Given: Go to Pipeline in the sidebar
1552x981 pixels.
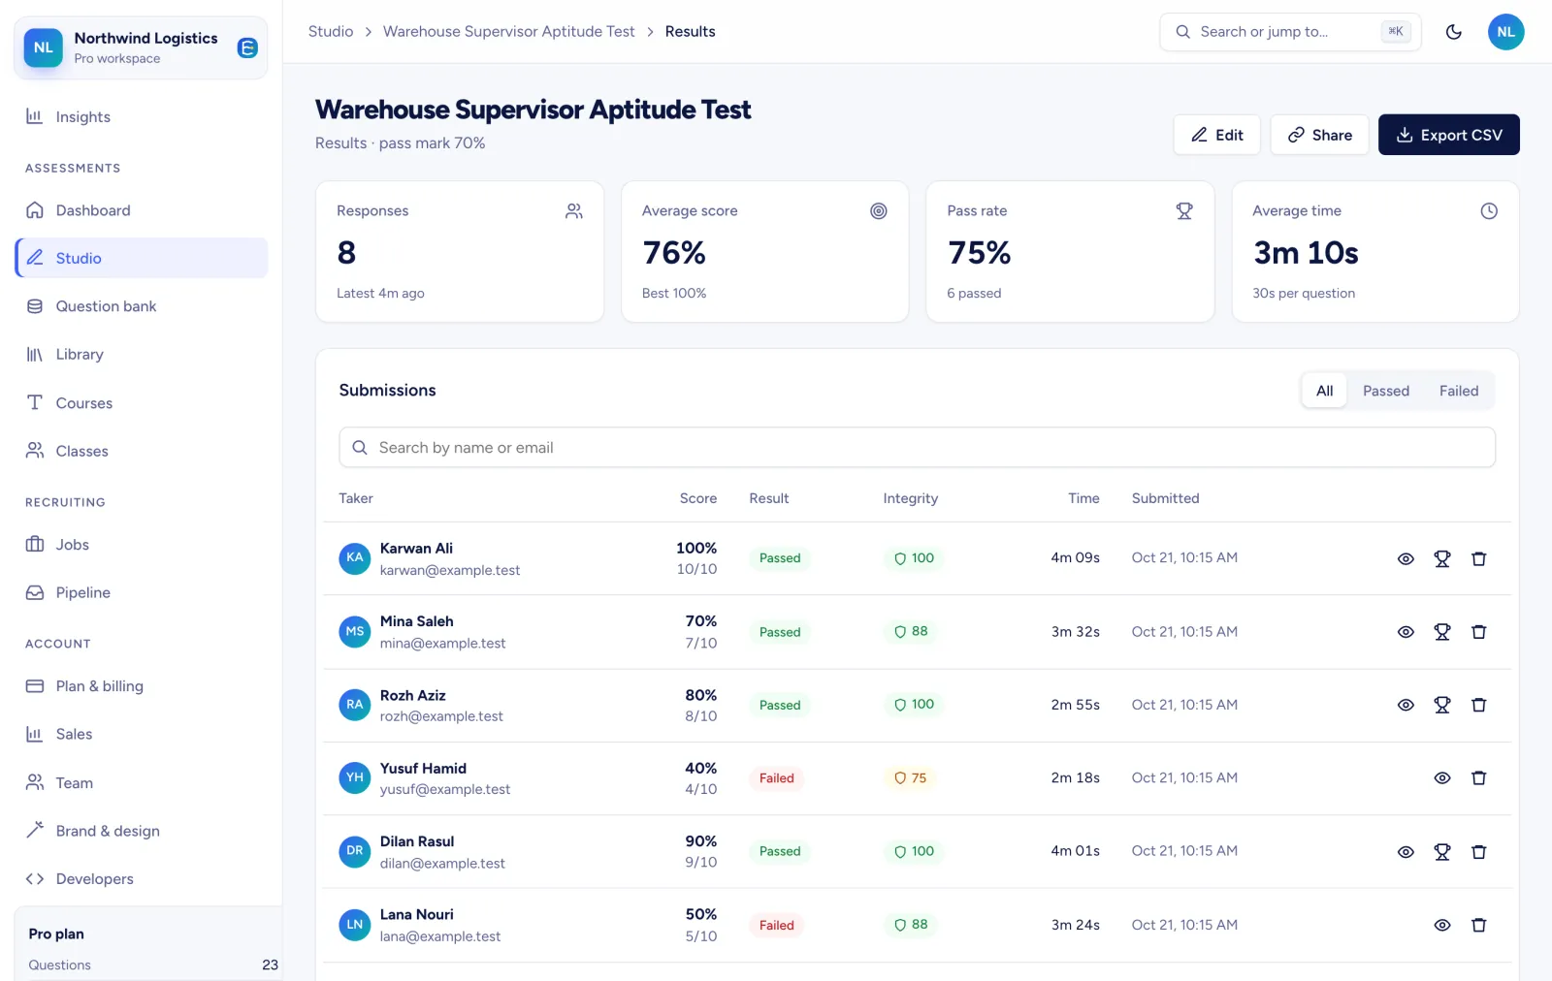Looking at the screenshot, I should coord(142,593).
